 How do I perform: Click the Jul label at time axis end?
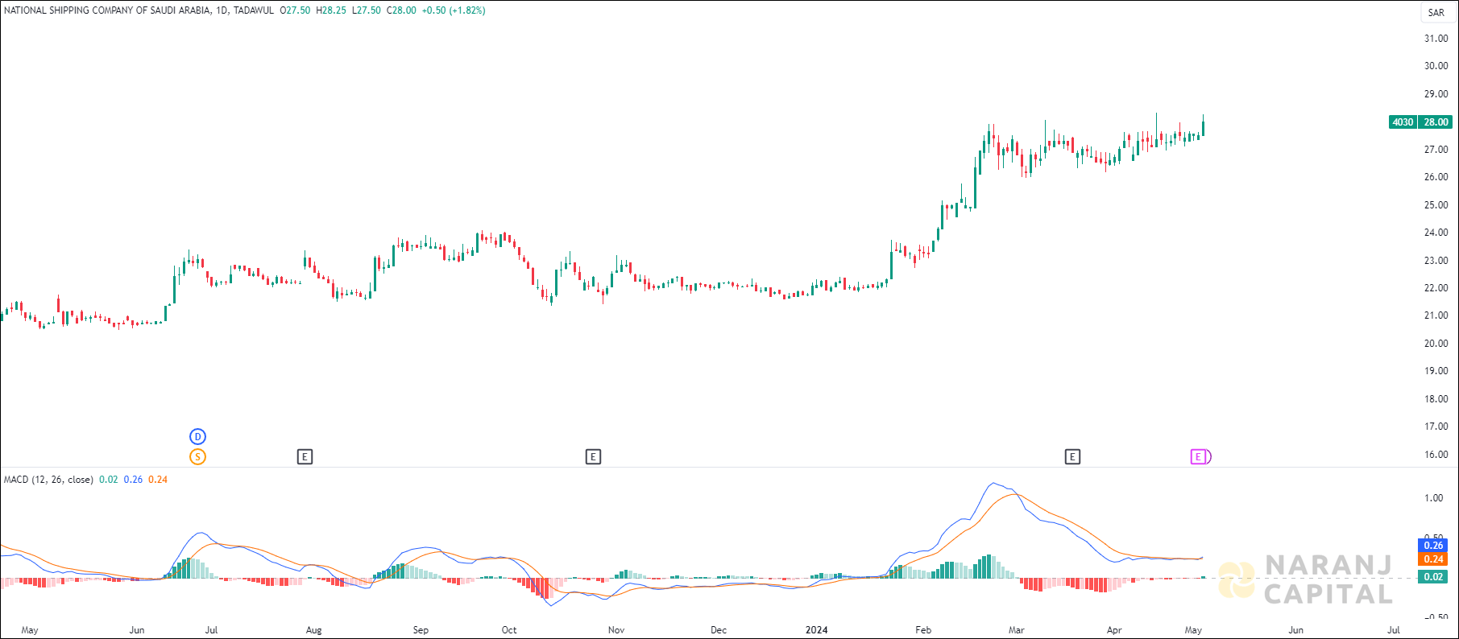tap(1394, 630)
